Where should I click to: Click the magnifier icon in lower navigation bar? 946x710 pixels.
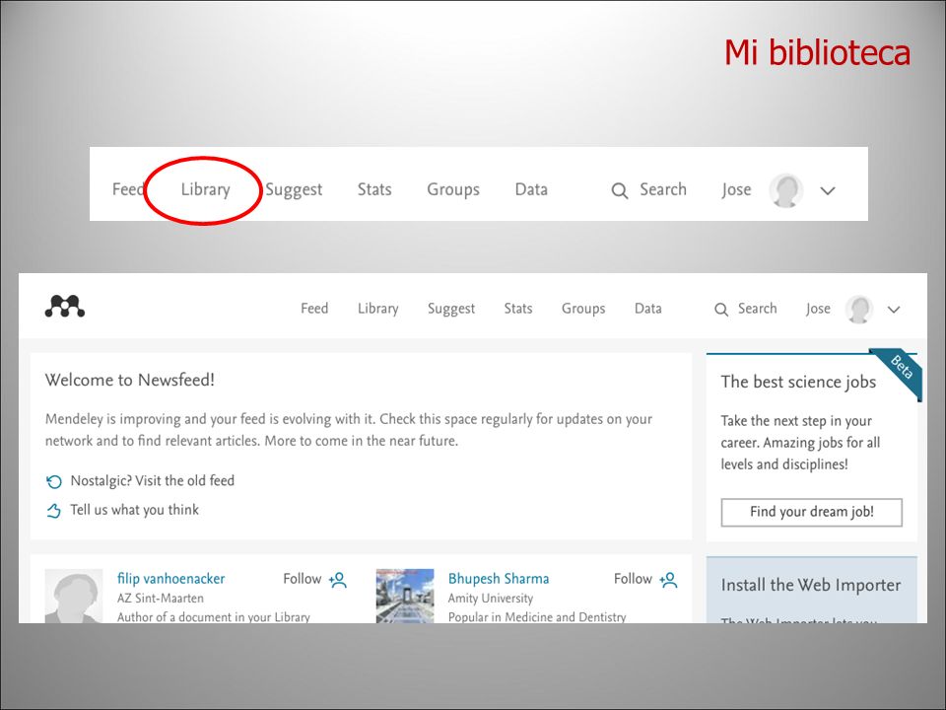point(721,310)
